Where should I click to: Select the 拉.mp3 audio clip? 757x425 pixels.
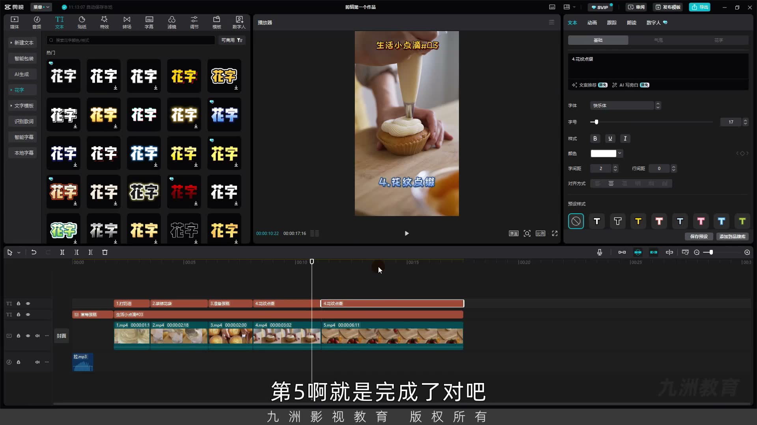click(x=83, y=362)
